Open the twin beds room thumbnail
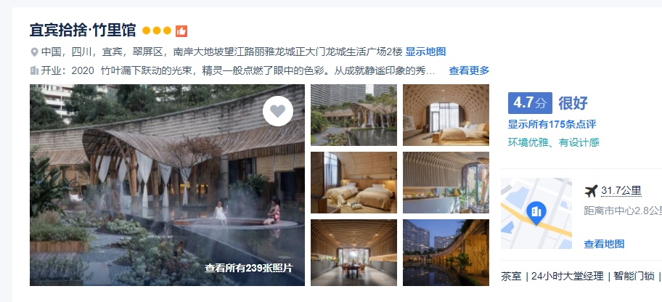Image resolution: width=662 pixels, height=302 pixels. click(354, 182)
